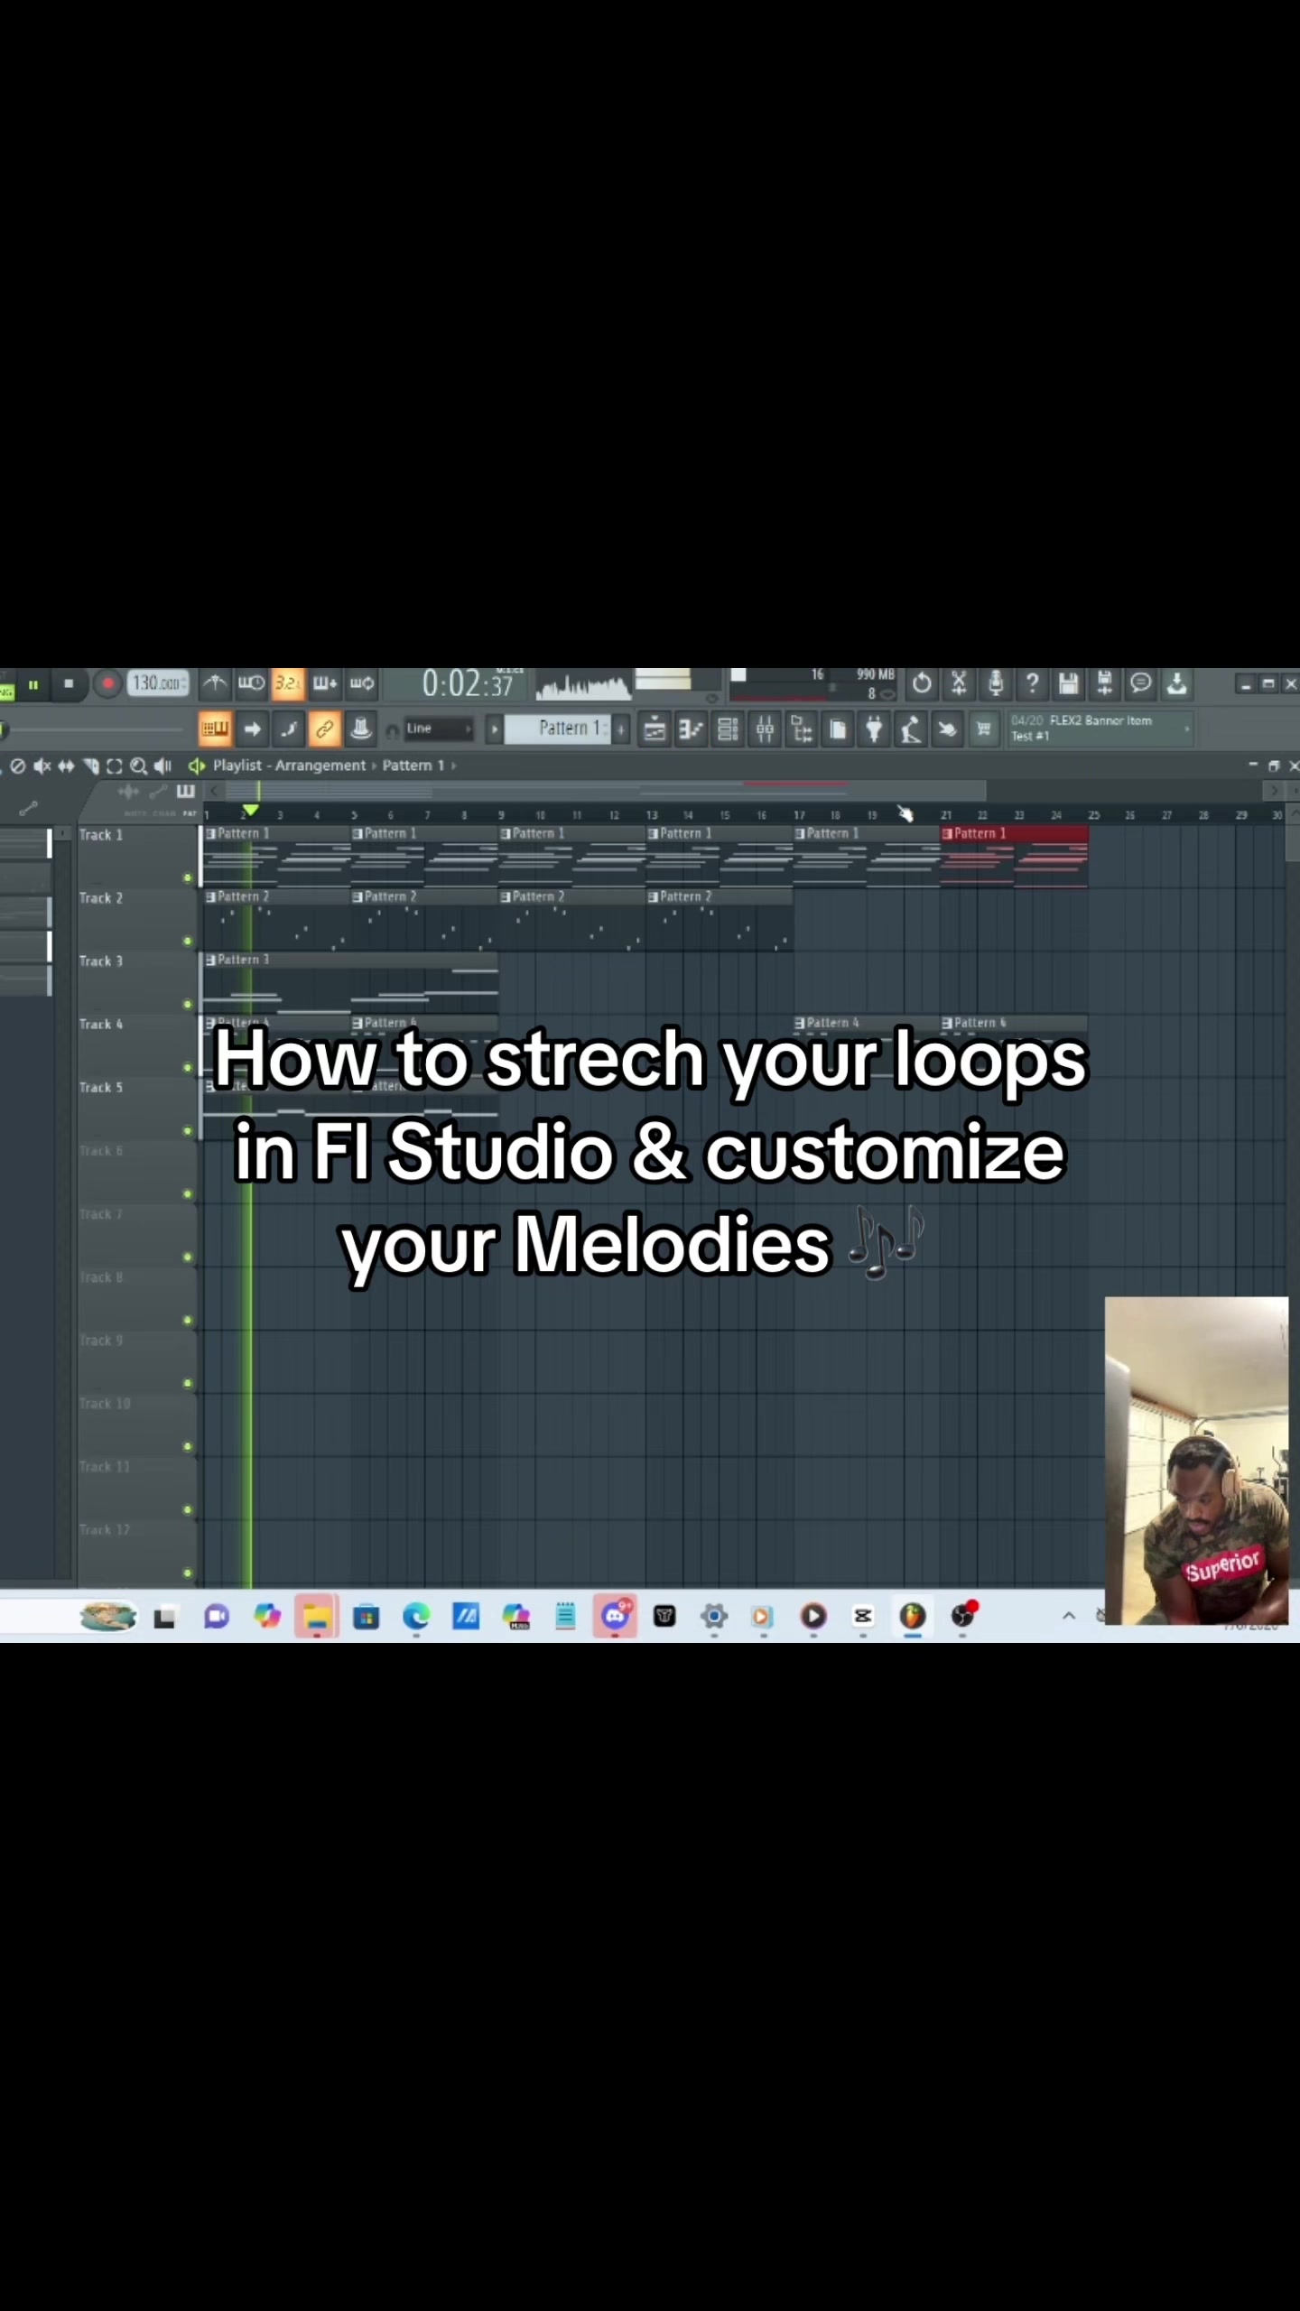Click the 0:02:37 time display

[468, 684]
